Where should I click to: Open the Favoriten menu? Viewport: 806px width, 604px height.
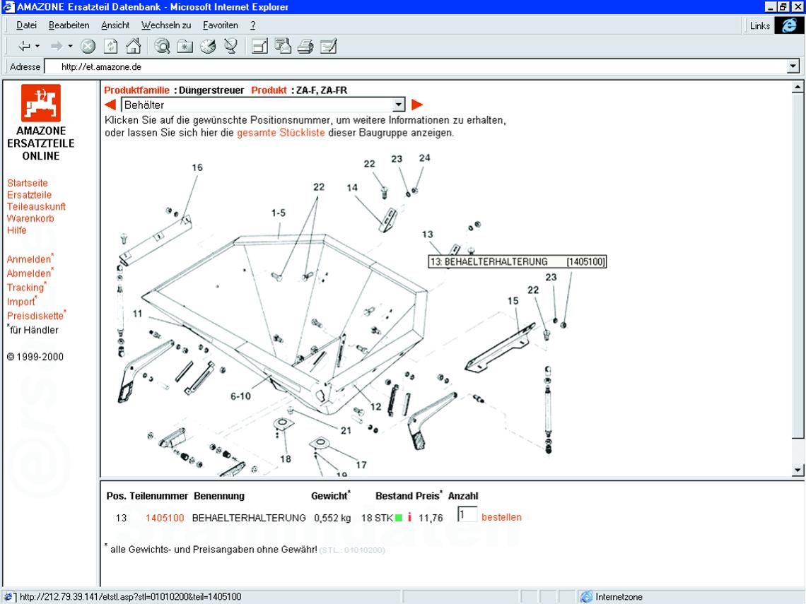pyautogui.click(x=221, y=25)
